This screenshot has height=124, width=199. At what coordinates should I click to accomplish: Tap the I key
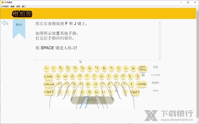(x=109, y=76)
